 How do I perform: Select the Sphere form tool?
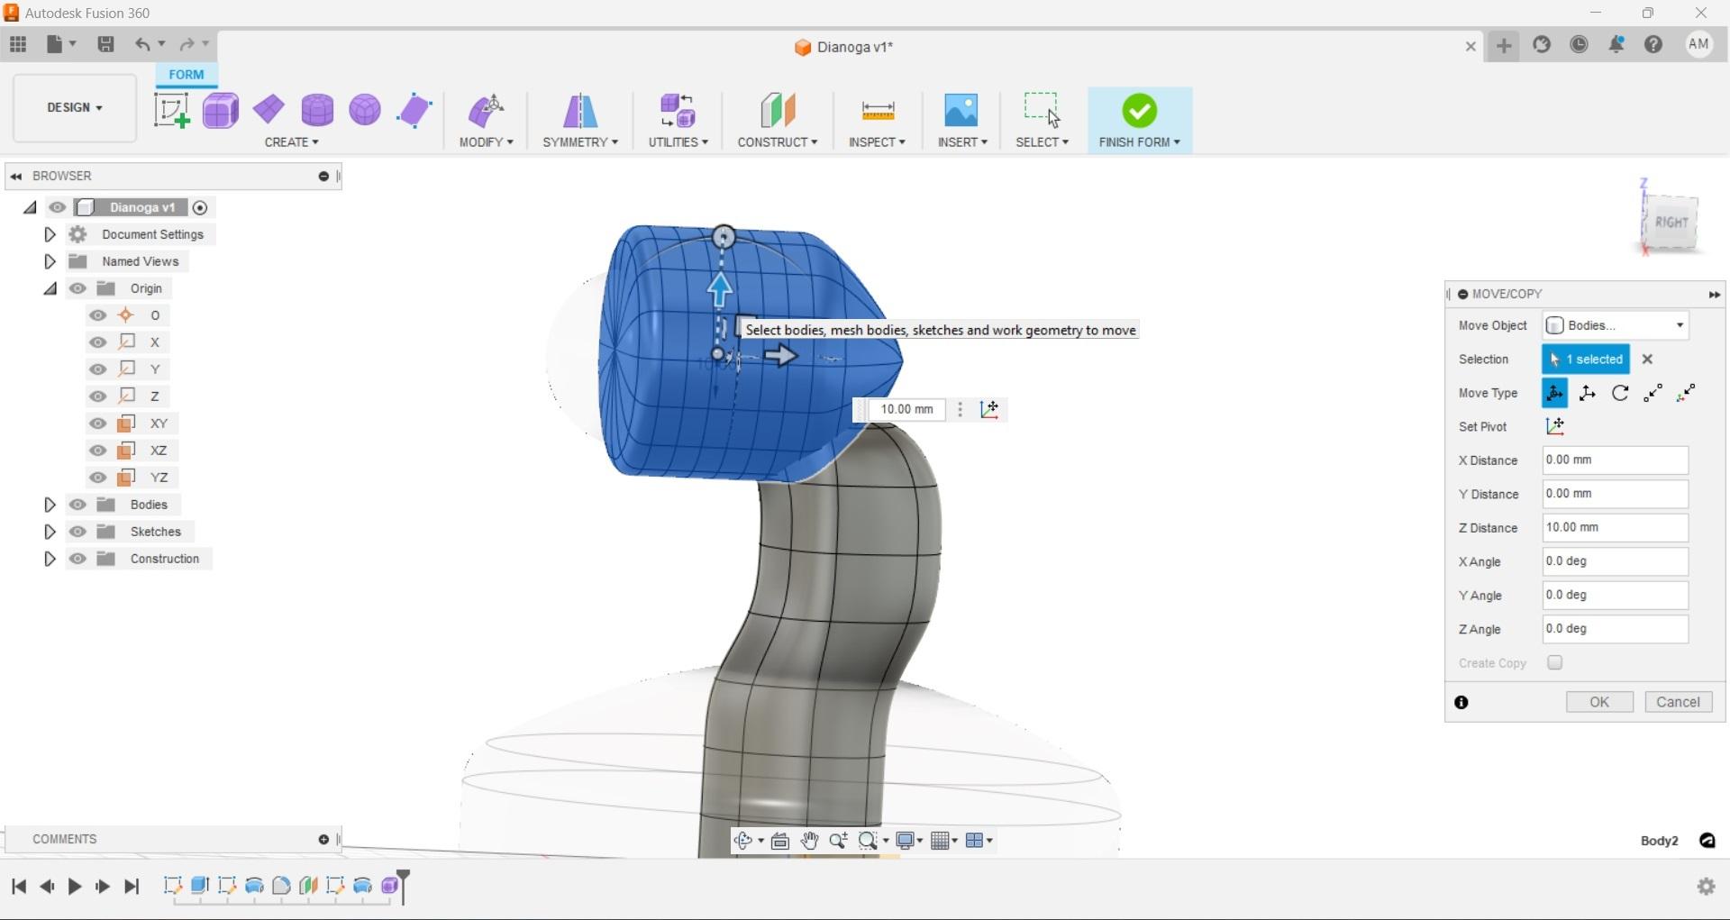point(365,110)
